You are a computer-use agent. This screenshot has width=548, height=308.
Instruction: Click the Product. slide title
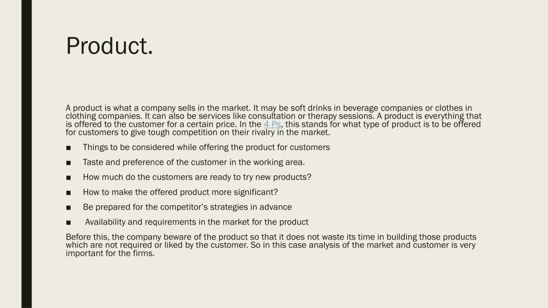click(x=110, y=46)
